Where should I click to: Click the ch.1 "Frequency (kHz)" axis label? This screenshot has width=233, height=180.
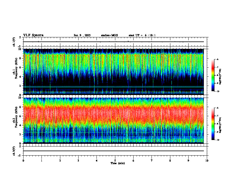16,69
